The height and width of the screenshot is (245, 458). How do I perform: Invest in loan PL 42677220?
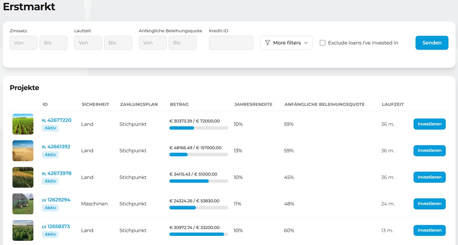429,124
